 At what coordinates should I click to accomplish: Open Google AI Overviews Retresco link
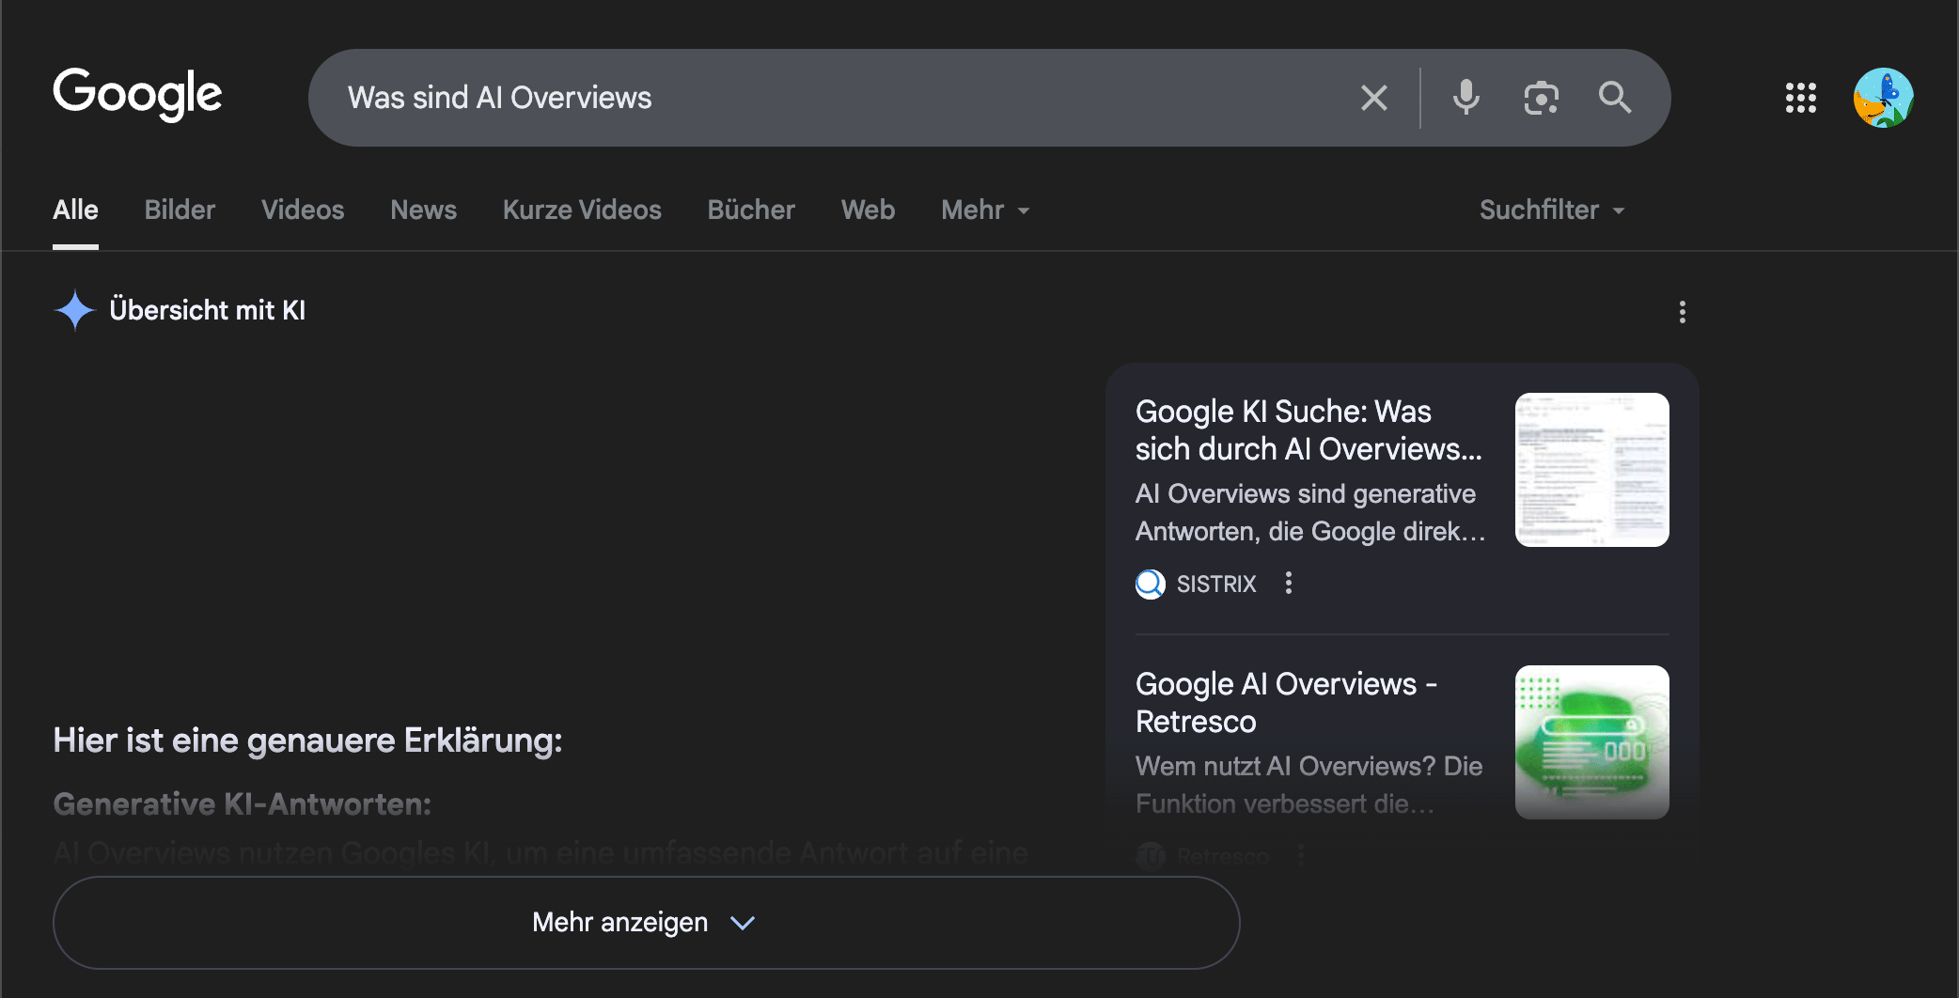pos(1285,703)
